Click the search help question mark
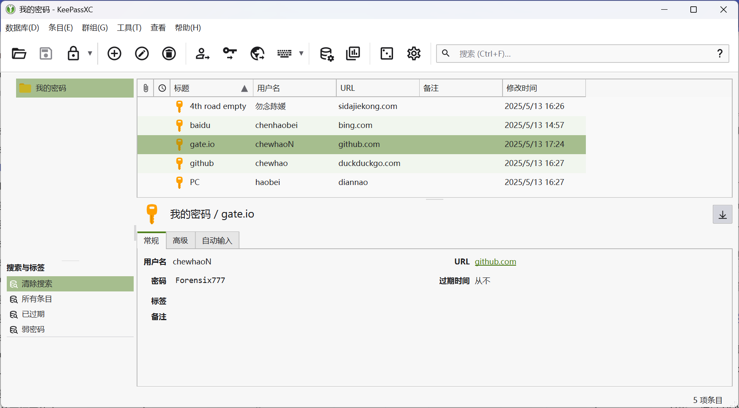Screen dimensions: 739x408 [x=720, y=54]
